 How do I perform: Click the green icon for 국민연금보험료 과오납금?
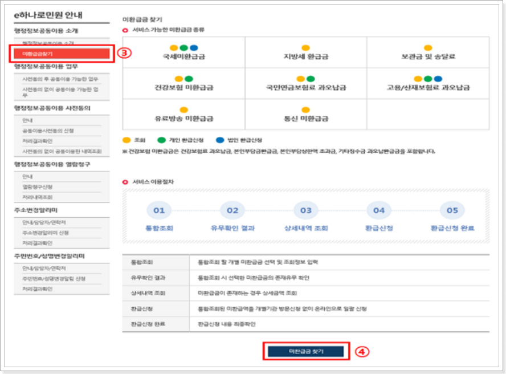(309, 79)
